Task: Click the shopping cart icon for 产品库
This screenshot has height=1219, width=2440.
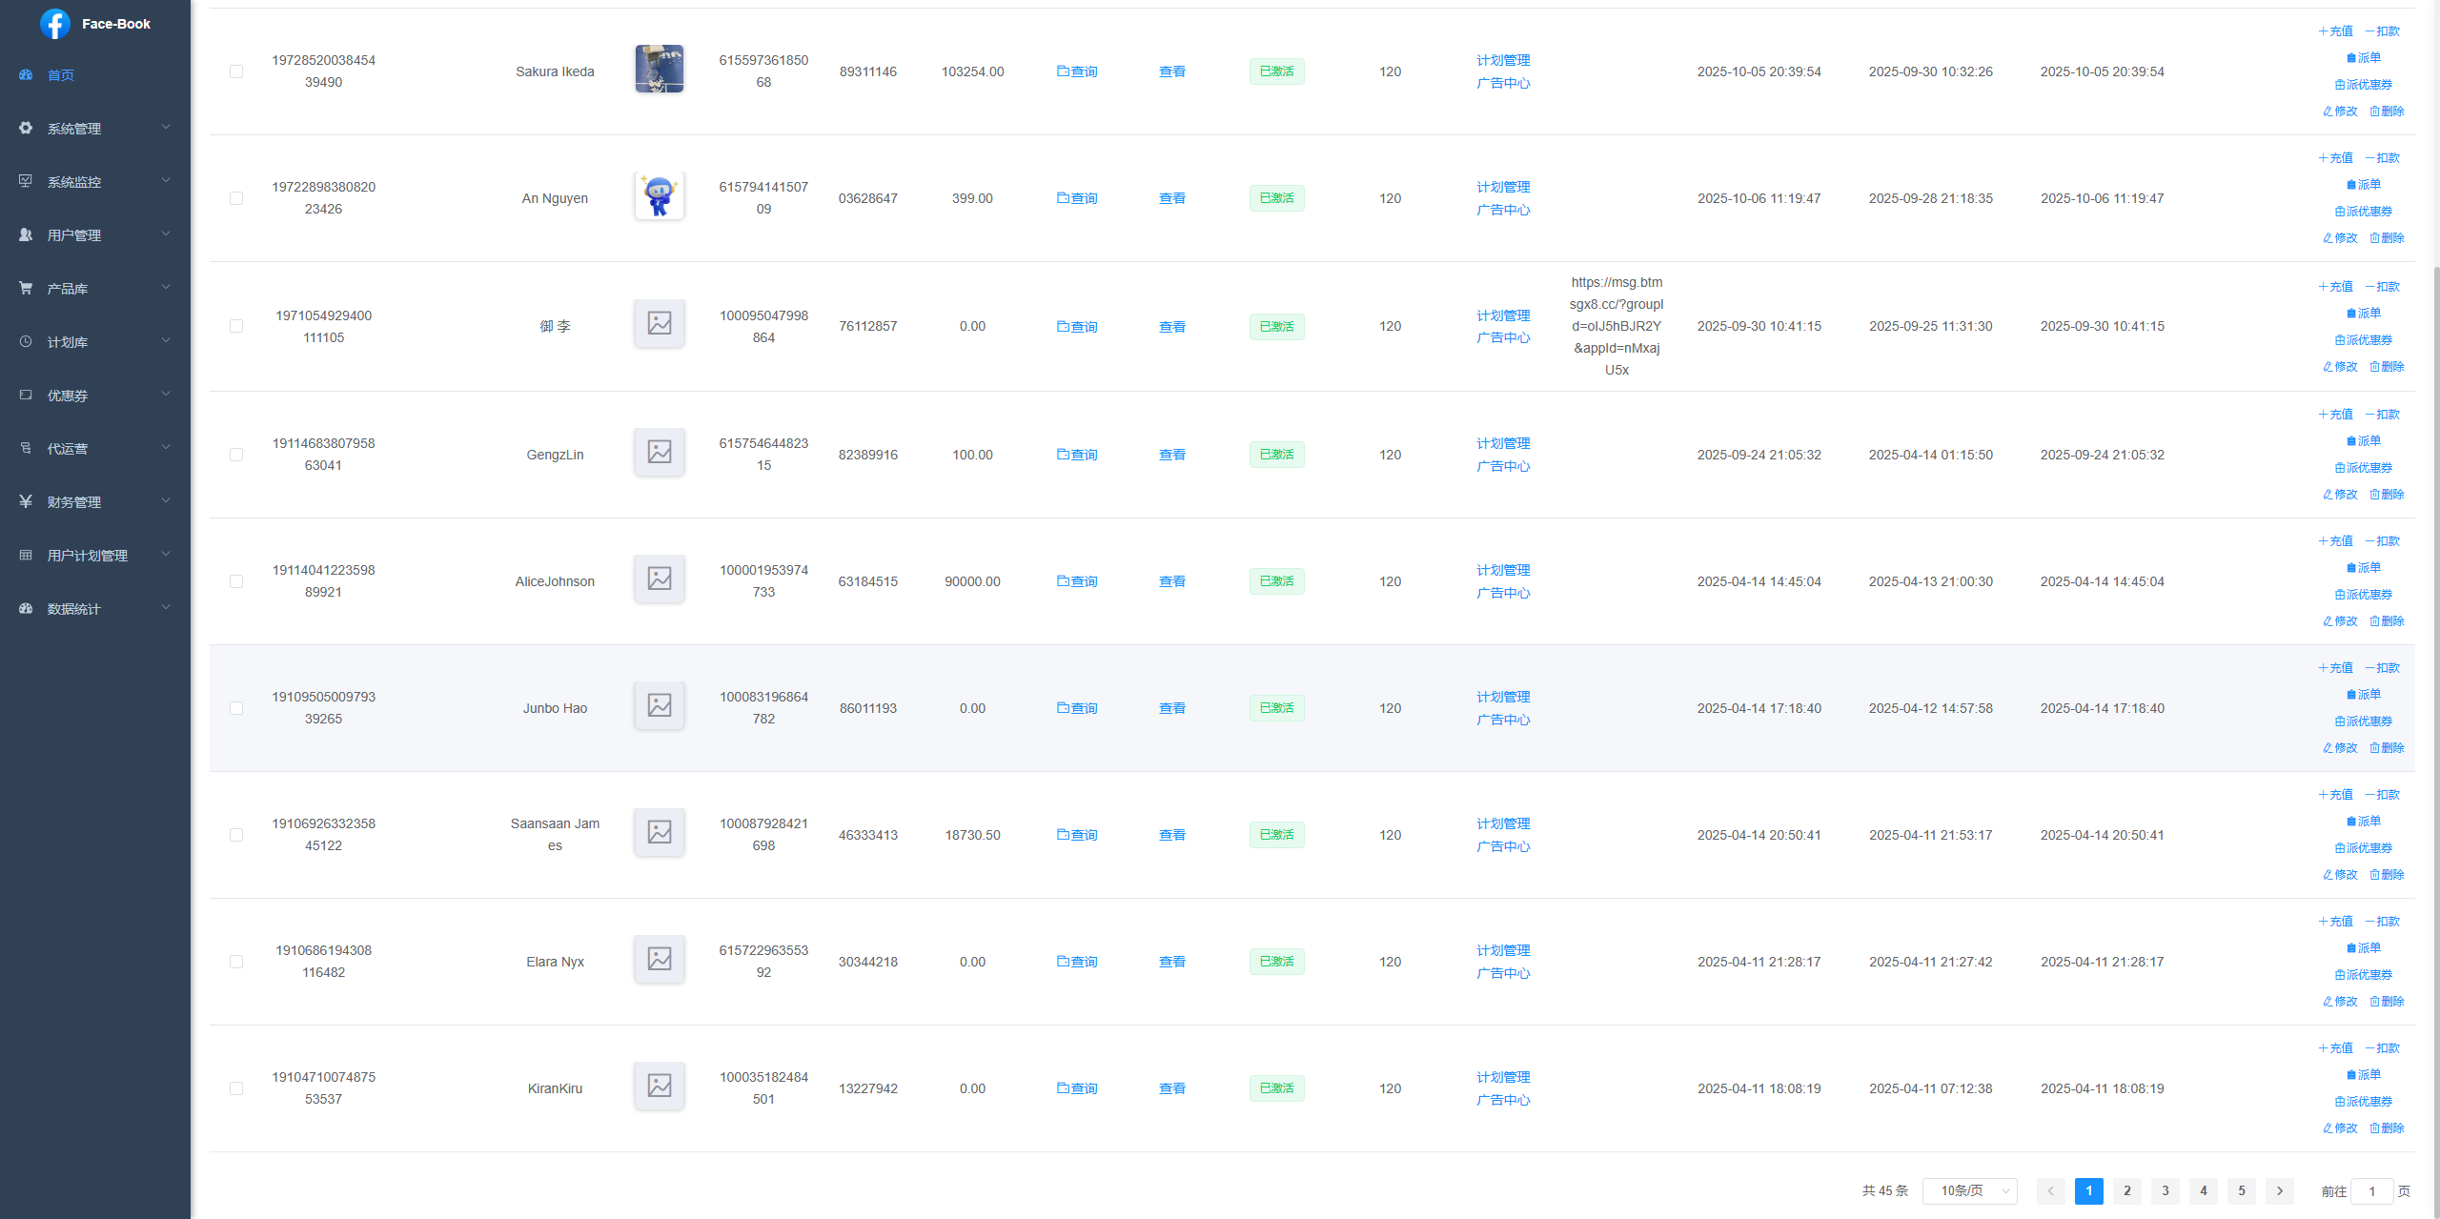Action: tap(26, 288)
